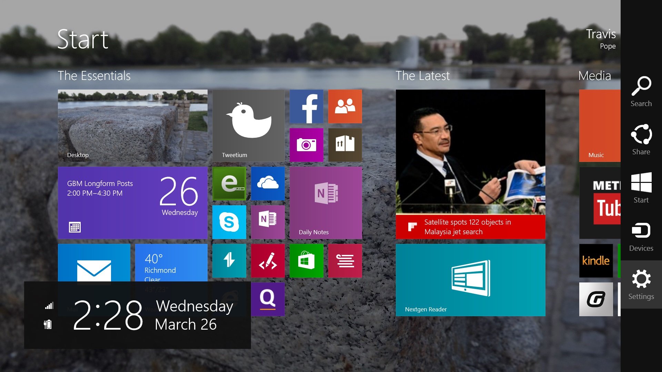662x372 pixels.
Task: Open the Daily Notes OneNote tile
Action: [325, 203]
